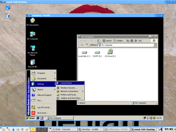Select Control Panel from Settings submenu
The width and height of the screenshot is (176, 132).
(70, 83)
